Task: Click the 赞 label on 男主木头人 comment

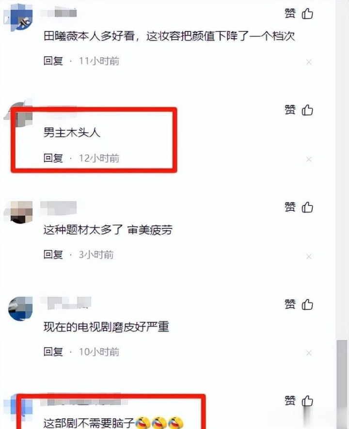Action: [290, 110]
